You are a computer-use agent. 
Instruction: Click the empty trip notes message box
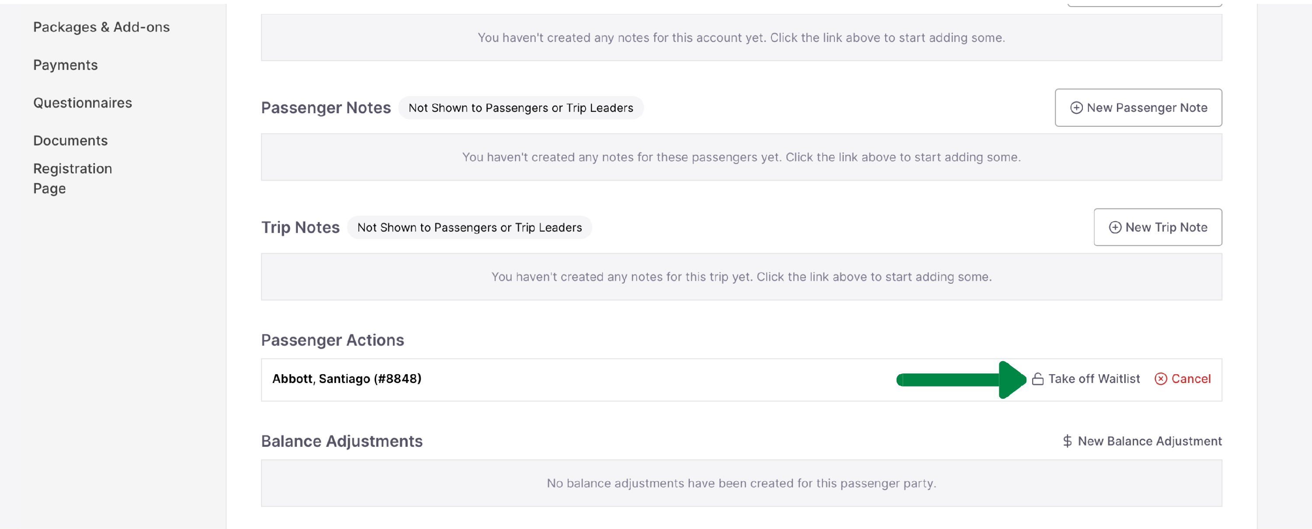tap(741, 277)
